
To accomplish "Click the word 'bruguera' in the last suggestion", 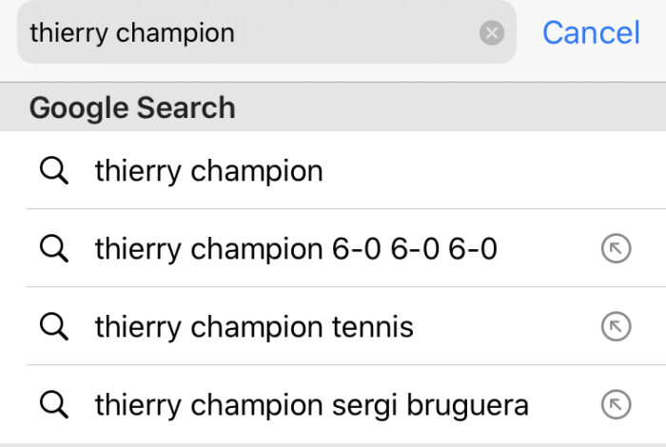I will (468, 404).
